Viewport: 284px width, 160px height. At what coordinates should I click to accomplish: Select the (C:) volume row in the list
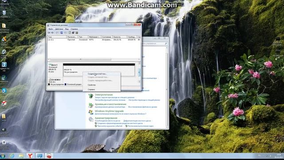pyautogui.click(x=94, y=40)
